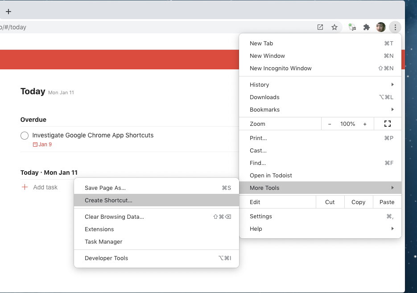Image resolution: width=417 pixels, height=293 pixels.
Task: Increase zoom with the plus button
Action: (365, 124)
